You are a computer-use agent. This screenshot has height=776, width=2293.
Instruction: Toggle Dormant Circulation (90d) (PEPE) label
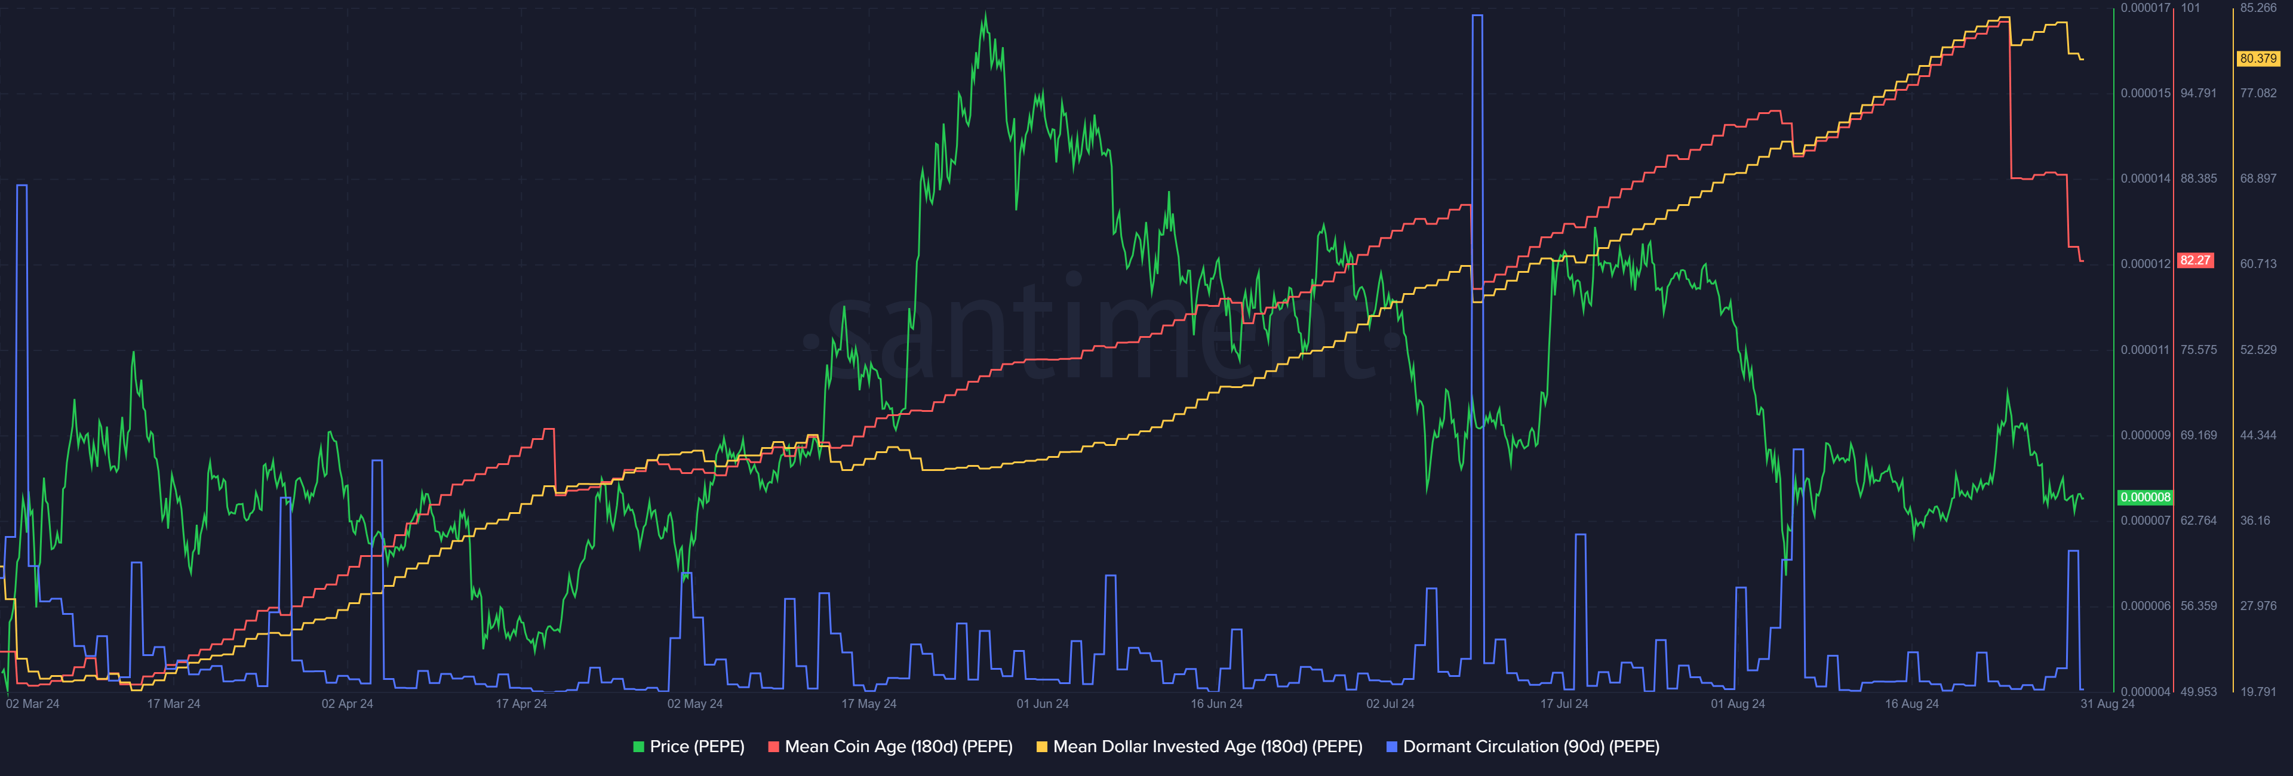[1531, 747]
